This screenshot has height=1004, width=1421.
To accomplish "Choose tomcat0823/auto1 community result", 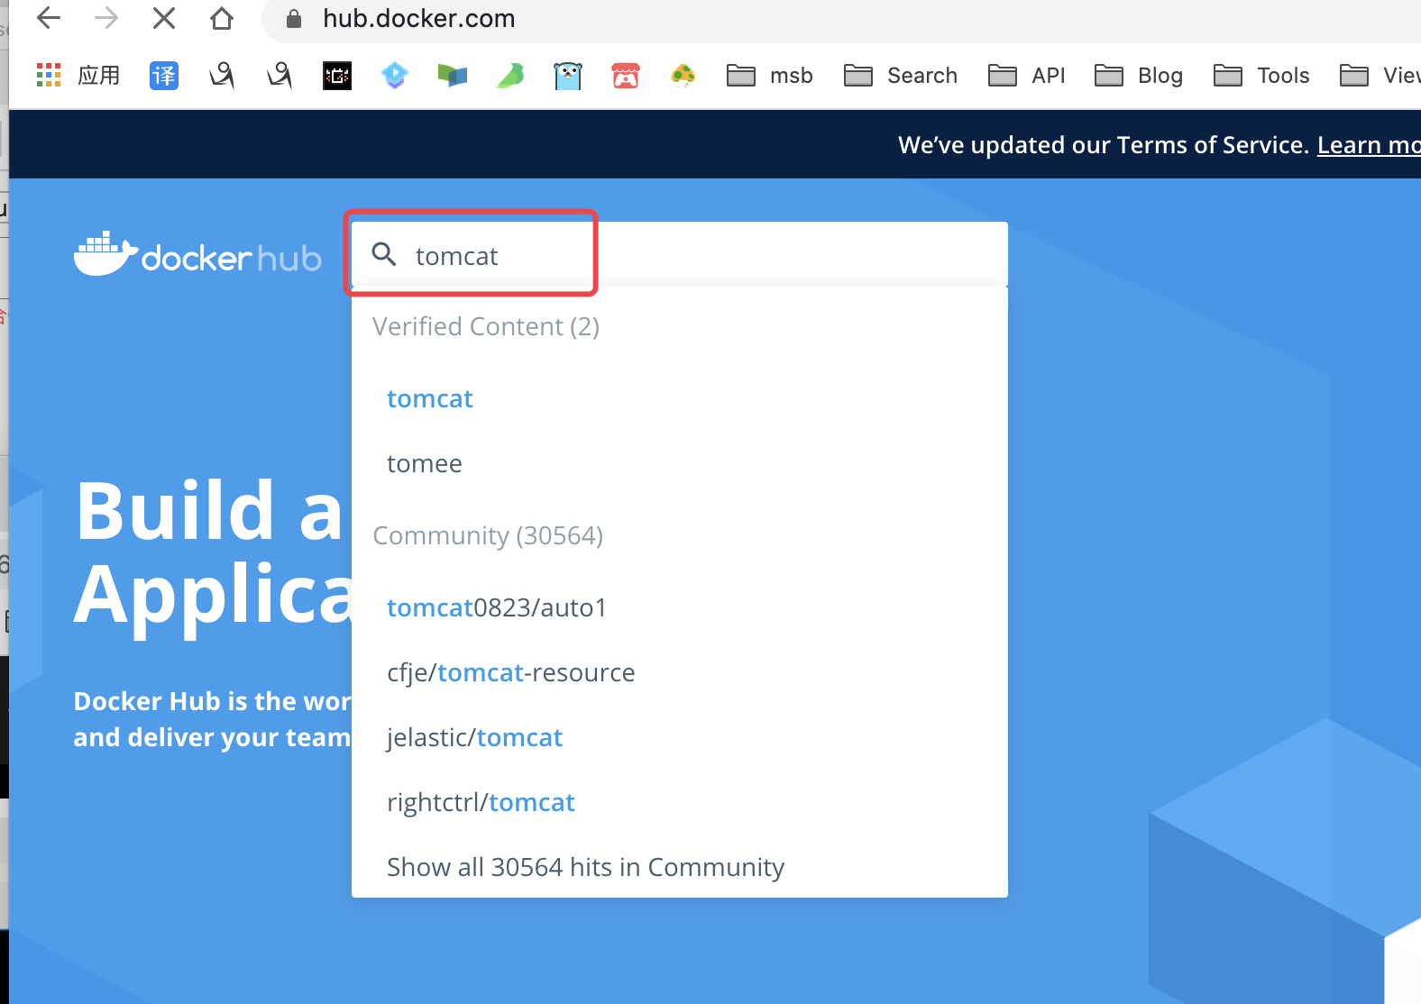I will 497,607.
